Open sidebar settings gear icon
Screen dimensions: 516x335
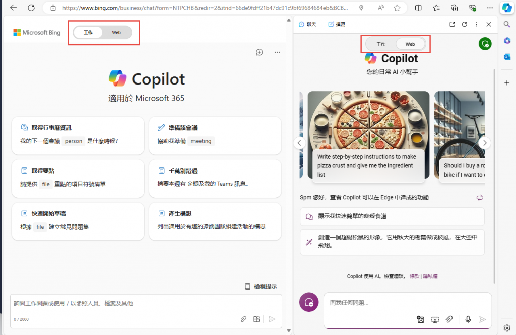[507, 328]
